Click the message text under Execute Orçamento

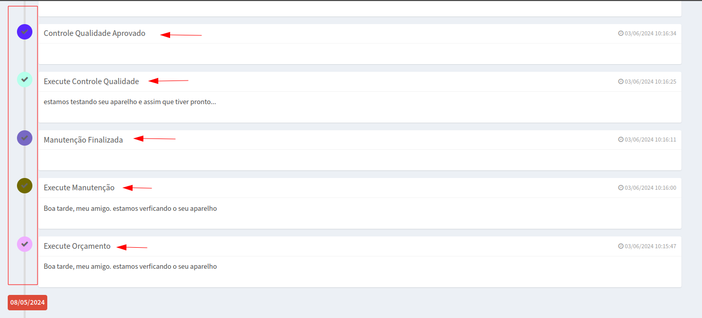coord(130,267)
